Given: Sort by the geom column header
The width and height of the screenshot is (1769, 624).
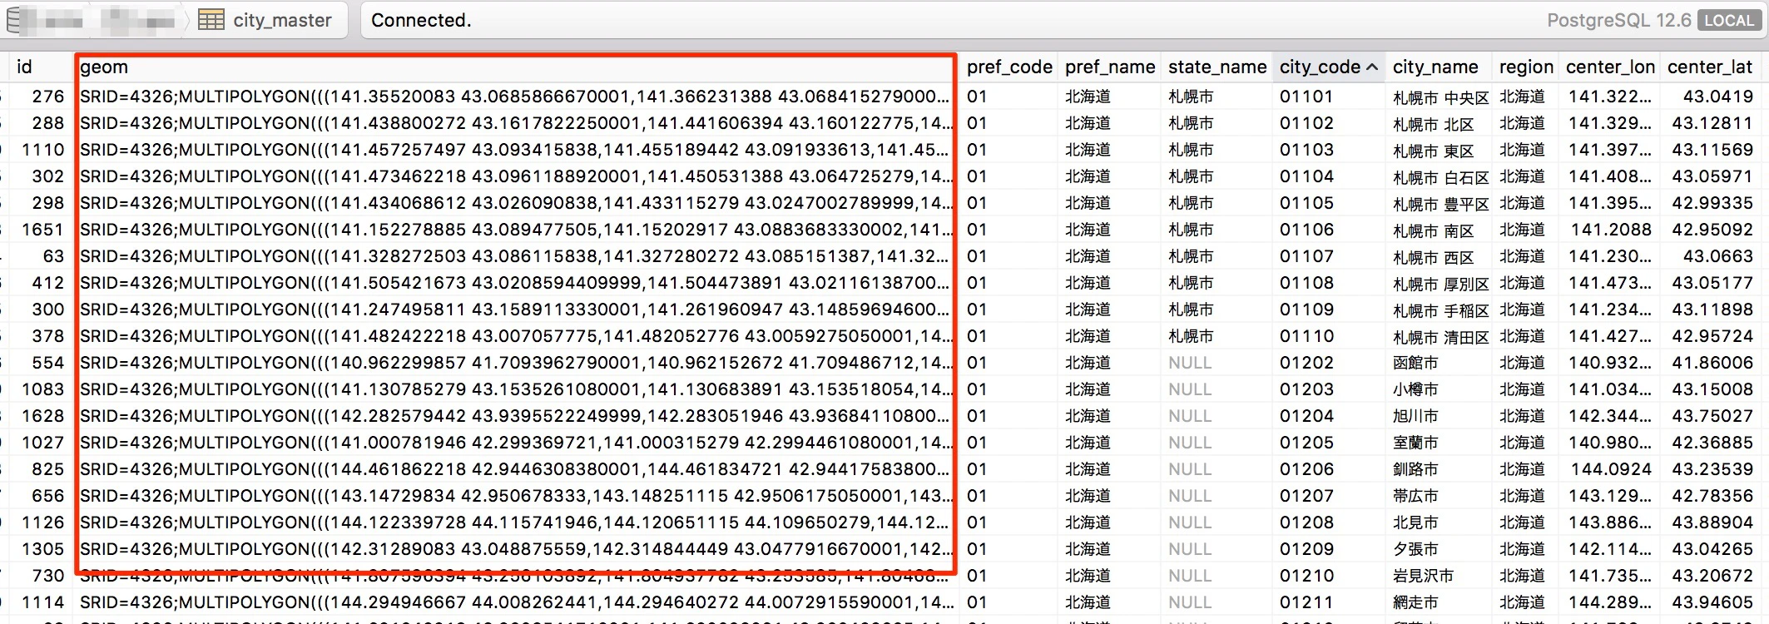Looking at the screenshot, I should point(104,67).
